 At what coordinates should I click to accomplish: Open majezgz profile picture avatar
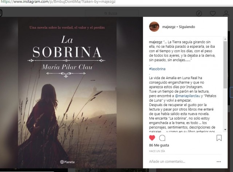point(154,27)
